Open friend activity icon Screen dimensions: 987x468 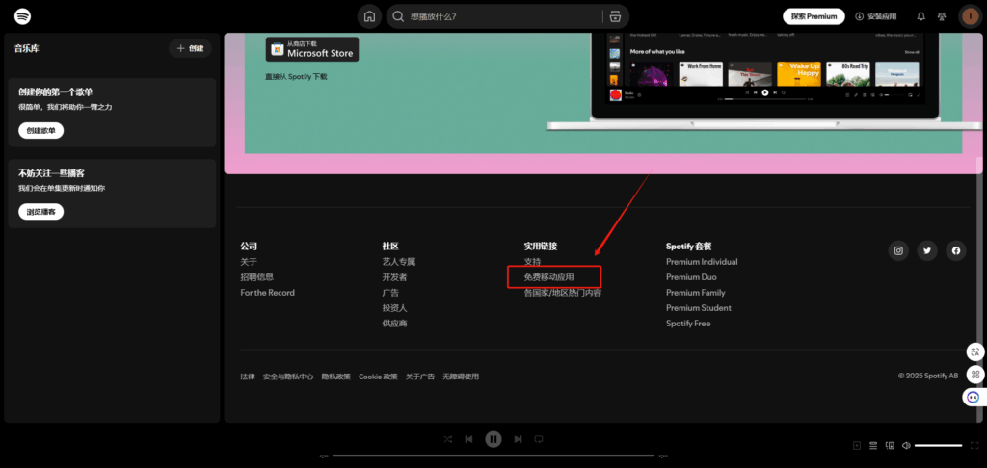(x=942, y=16)
